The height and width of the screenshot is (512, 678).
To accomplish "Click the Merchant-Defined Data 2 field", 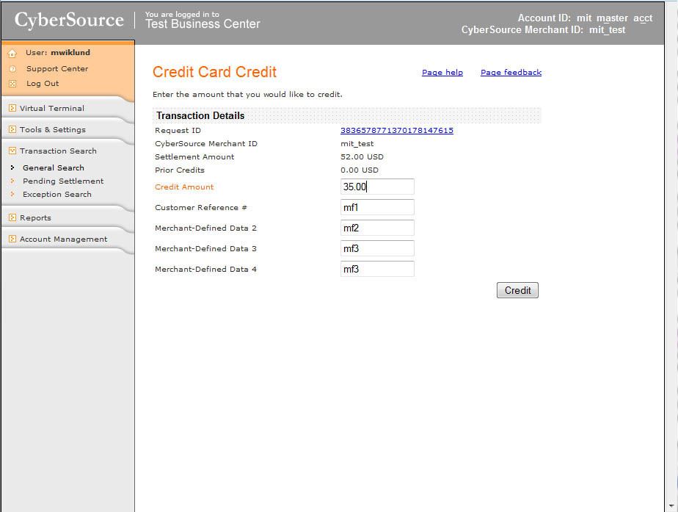I will 377,228.
